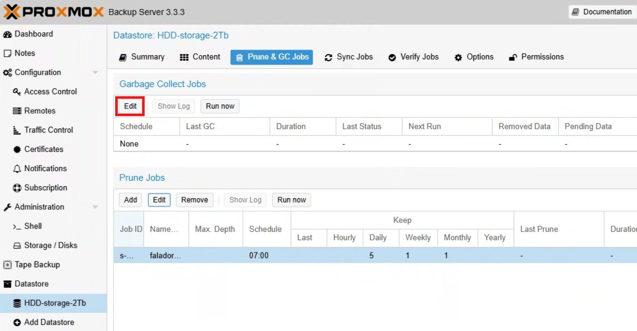Click the Administration wrench icon
The image size is (637, 331).
click(x=7, y=207)
